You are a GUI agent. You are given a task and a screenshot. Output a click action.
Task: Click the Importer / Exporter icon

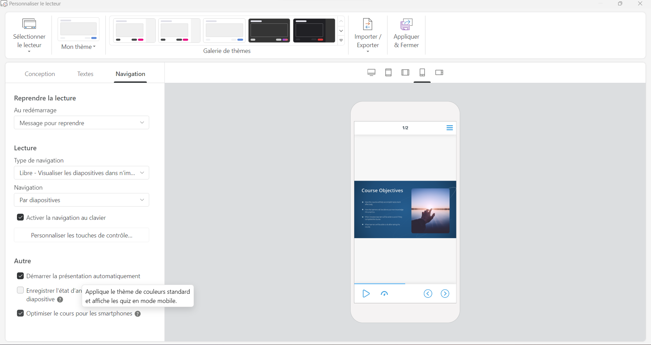[x=368, y=24]
